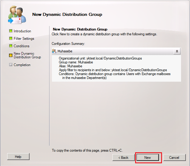
Task: Click the Muhasebe summary header bar text
Action: point(65,51)
